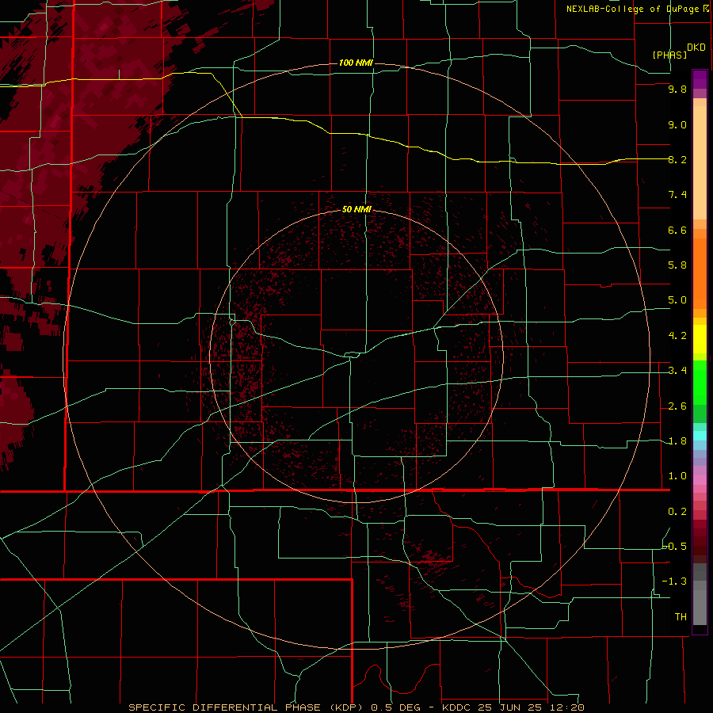The width and height of the screenshot is (713, 713).
Task: Click the 7.4 value on the color scale
Action: click(677, 195)
